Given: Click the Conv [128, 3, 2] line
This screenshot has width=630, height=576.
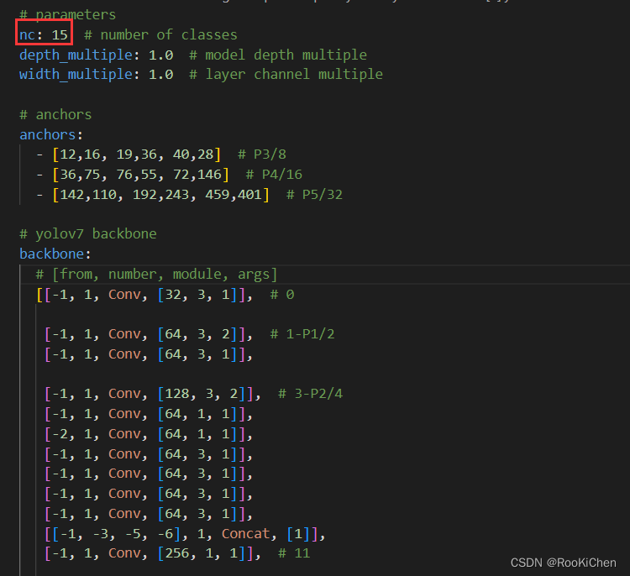Looking at the screenshot, I should [153, 394].
